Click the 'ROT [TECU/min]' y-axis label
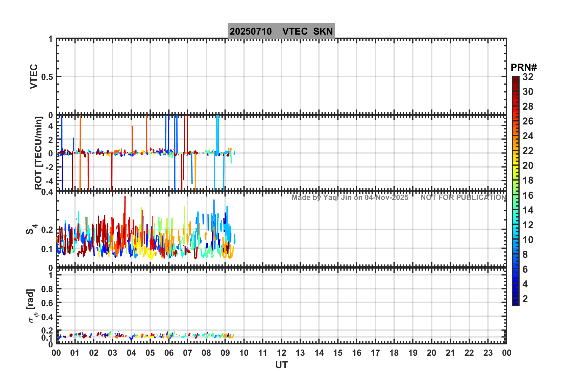Image resolution: width=563 pixels, height=382 pixels. click(x=38, y=153)
